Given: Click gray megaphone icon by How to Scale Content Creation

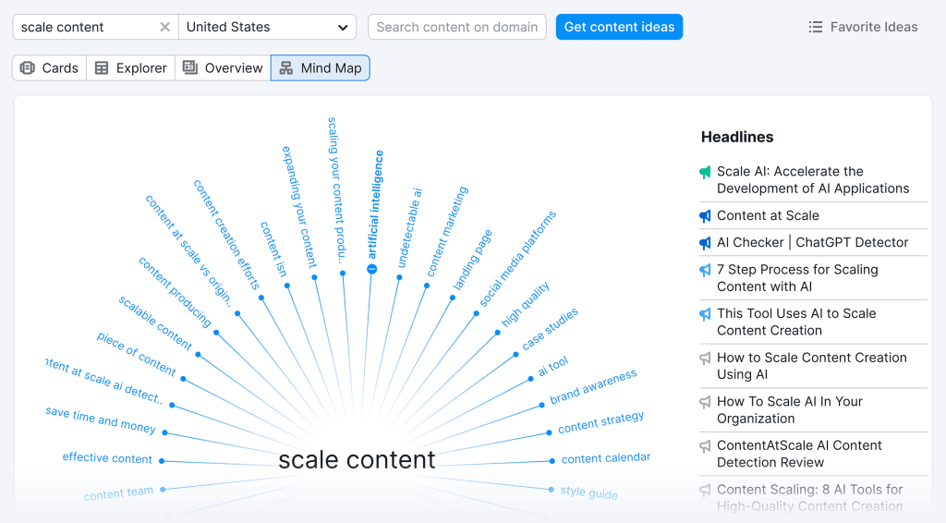Looking at the screenshot, I should click(706, 359).
